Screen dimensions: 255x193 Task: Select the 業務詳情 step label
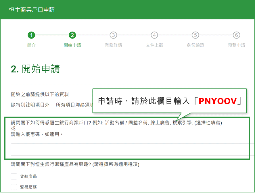click(113, 45)
